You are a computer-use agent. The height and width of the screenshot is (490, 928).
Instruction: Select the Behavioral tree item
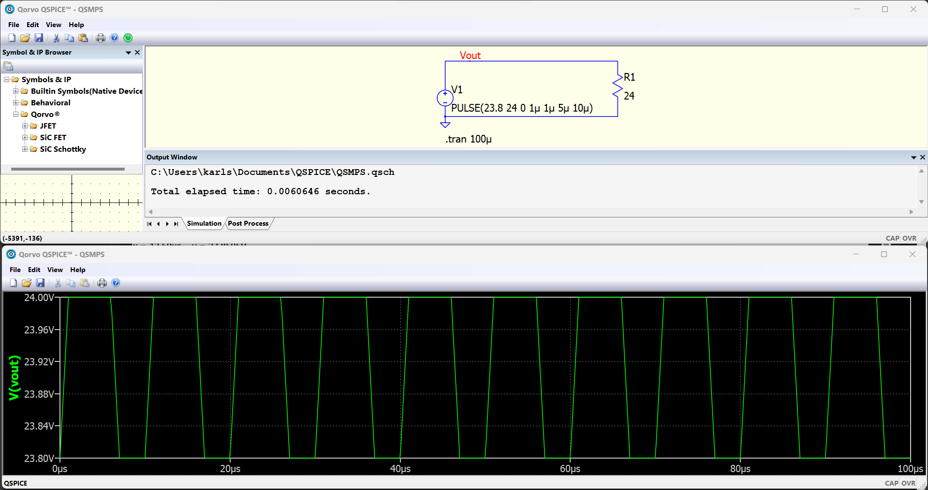[x=50, y=102]
